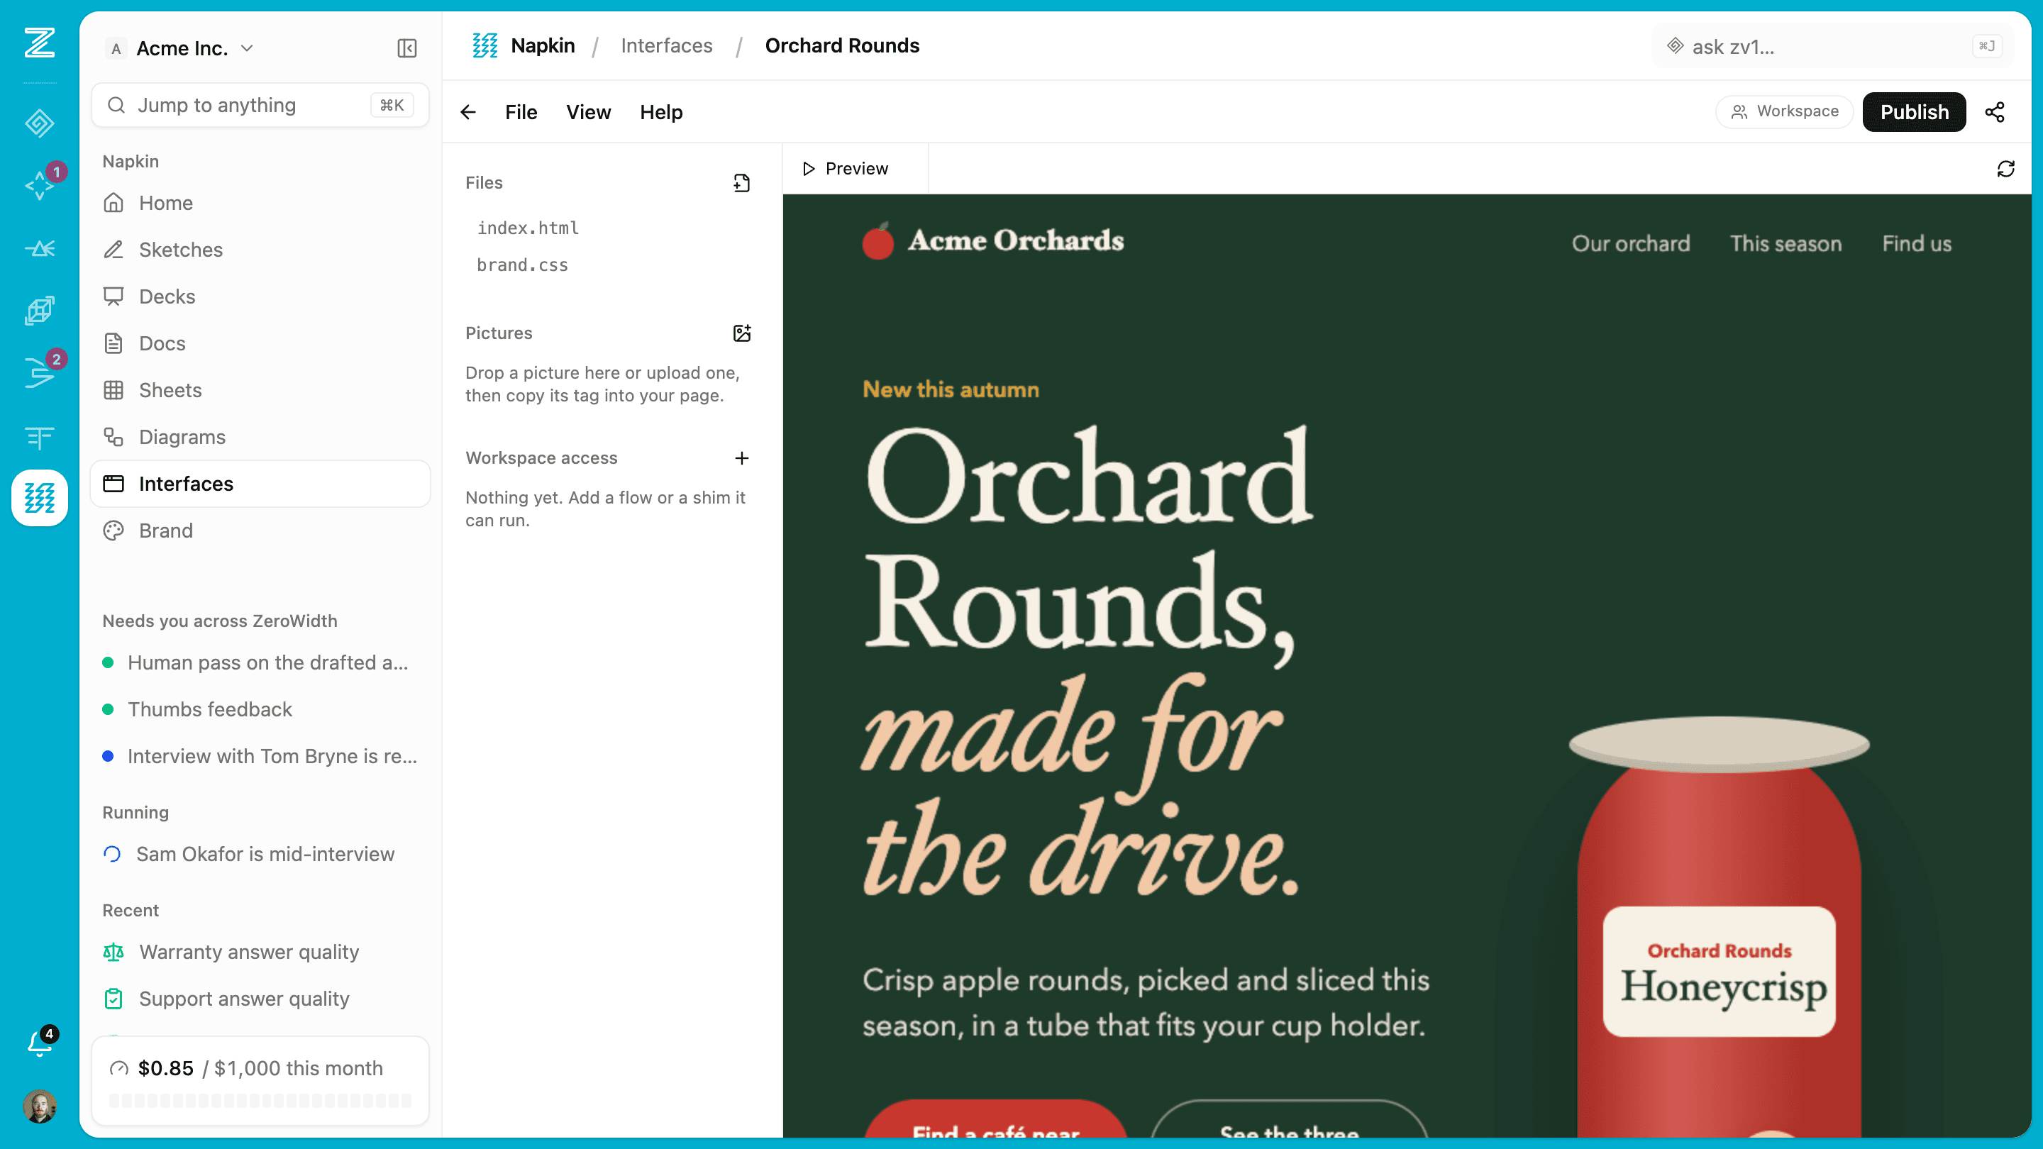Open Docs in the sidebar
This screenshot has height=1149, width=2043.
click(x=261, y=343)
